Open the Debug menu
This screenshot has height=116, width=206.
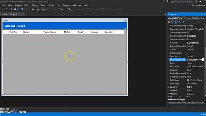pyautogui.click(x=35, y=5)
